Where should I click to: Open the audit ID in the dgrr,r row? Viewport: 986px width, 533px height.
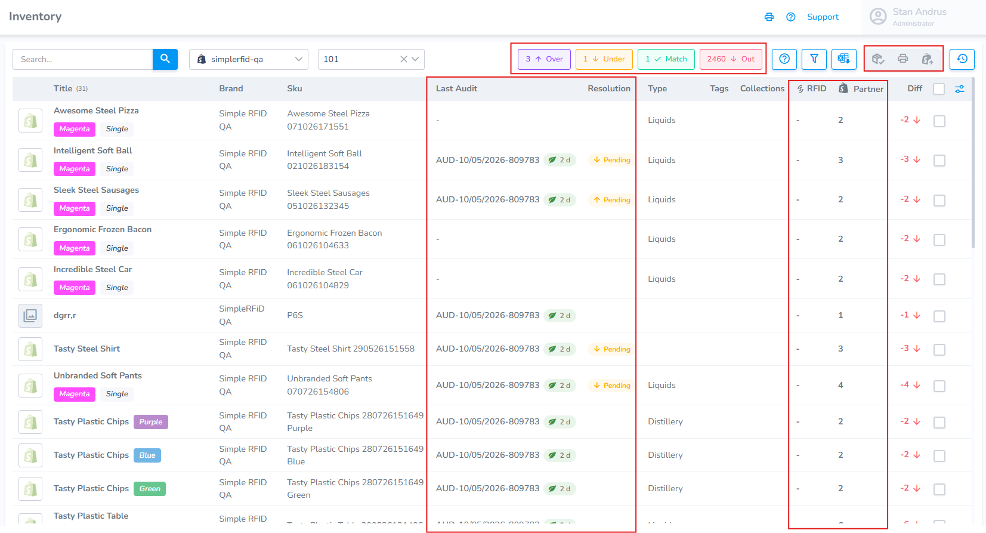pos(487,315)
